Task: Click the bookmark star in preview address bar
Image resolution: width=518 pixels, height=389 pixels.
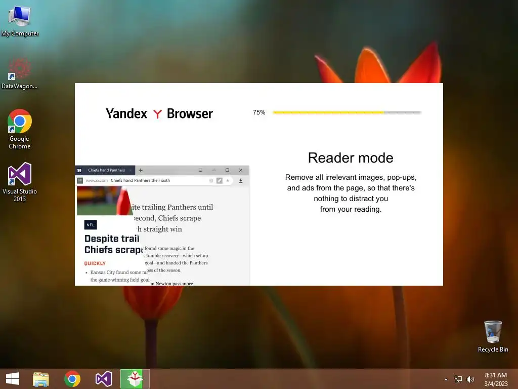Action: coord(228,181)
